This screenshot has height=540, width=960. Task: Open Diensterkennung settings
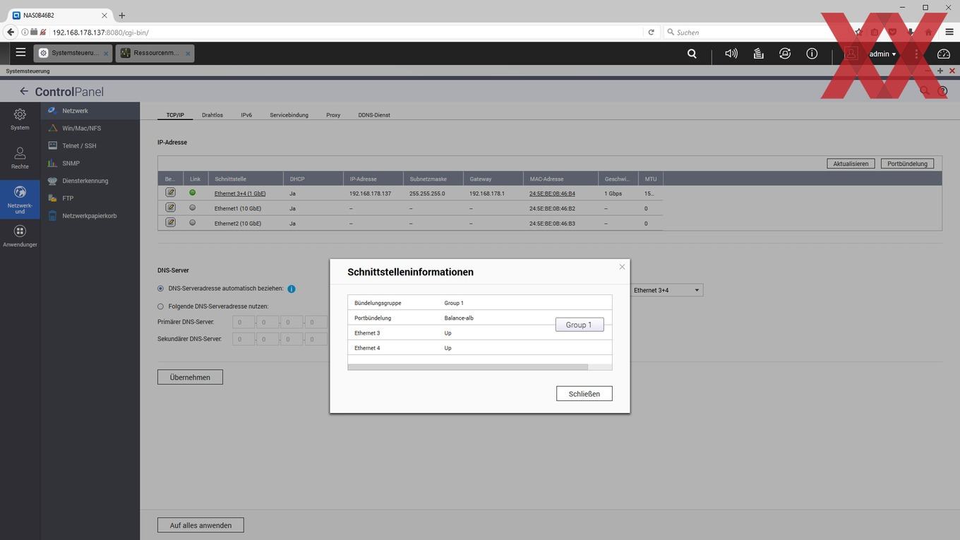(x=90, y=181)
